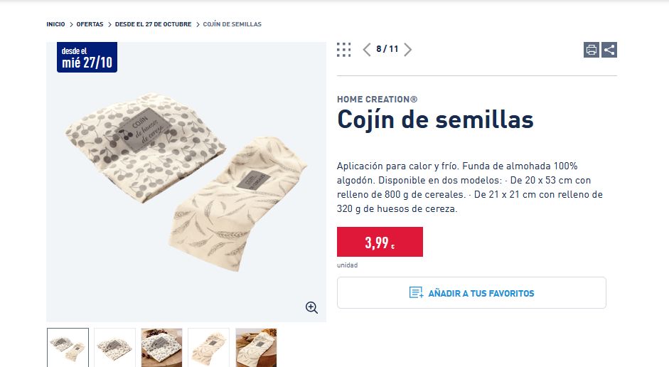Go to the previous product arrow
This screenshot has width=669, height=367.
[367, 50]
